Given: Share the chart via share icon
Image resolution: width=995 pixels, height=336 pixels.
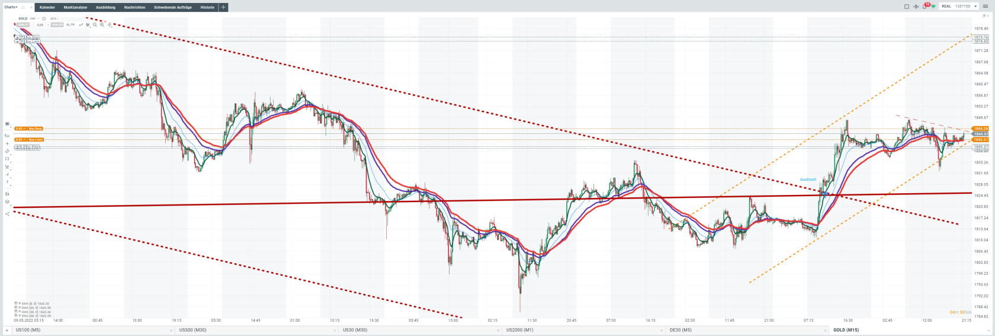Looking at the screenshot, I should pos(7,214).
